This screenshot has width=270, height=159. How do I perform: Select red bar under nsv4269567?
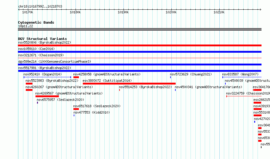(x=47, y=96)
